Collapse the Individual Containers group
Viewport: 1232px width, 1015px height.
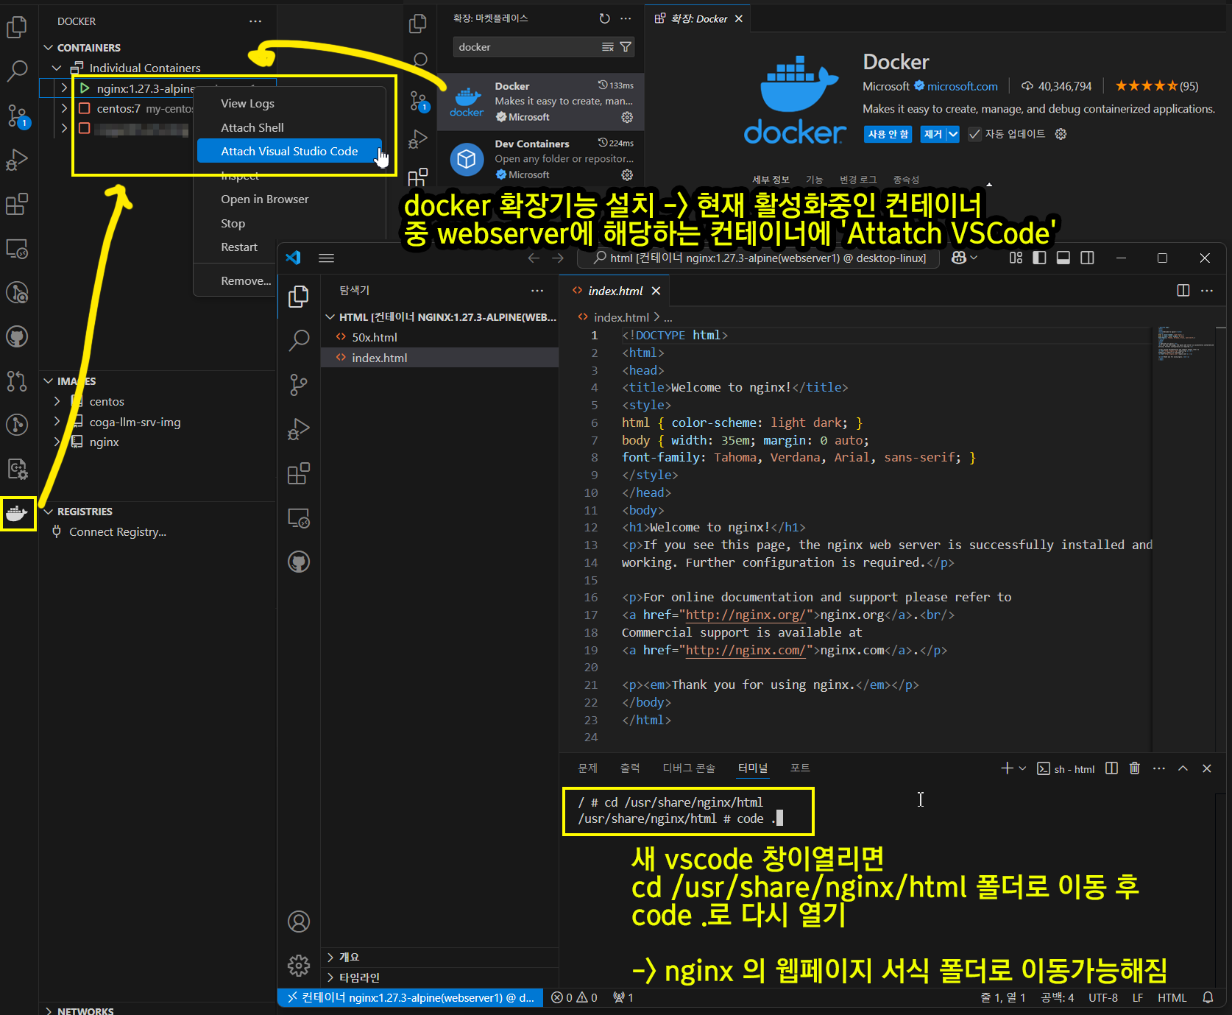pos(57,68)
